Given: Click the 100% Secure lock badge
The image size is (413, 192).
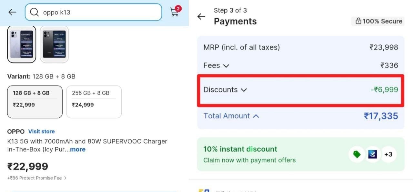Looking at the screenshot, I should pyautogui.click(x=378, y=21).
